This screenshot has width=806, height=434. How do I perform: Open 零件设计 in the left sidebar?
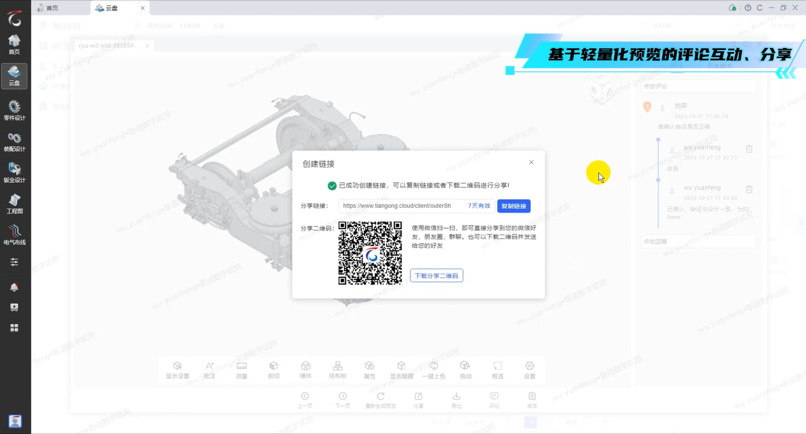click(x=14, y=110)
